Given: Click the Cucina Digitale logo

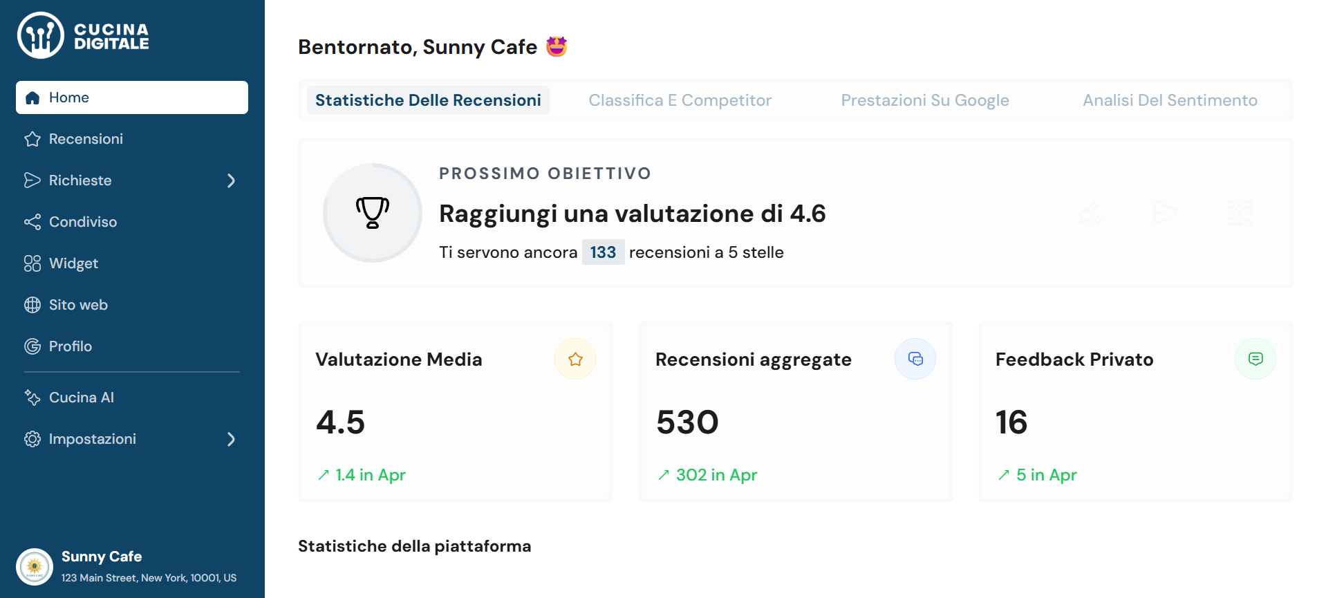Looking at the screenshot, I should click(x=83, y=36).
